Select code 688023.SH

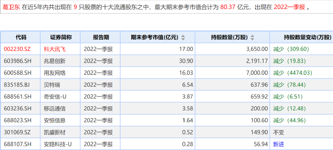tap(18, 121)
